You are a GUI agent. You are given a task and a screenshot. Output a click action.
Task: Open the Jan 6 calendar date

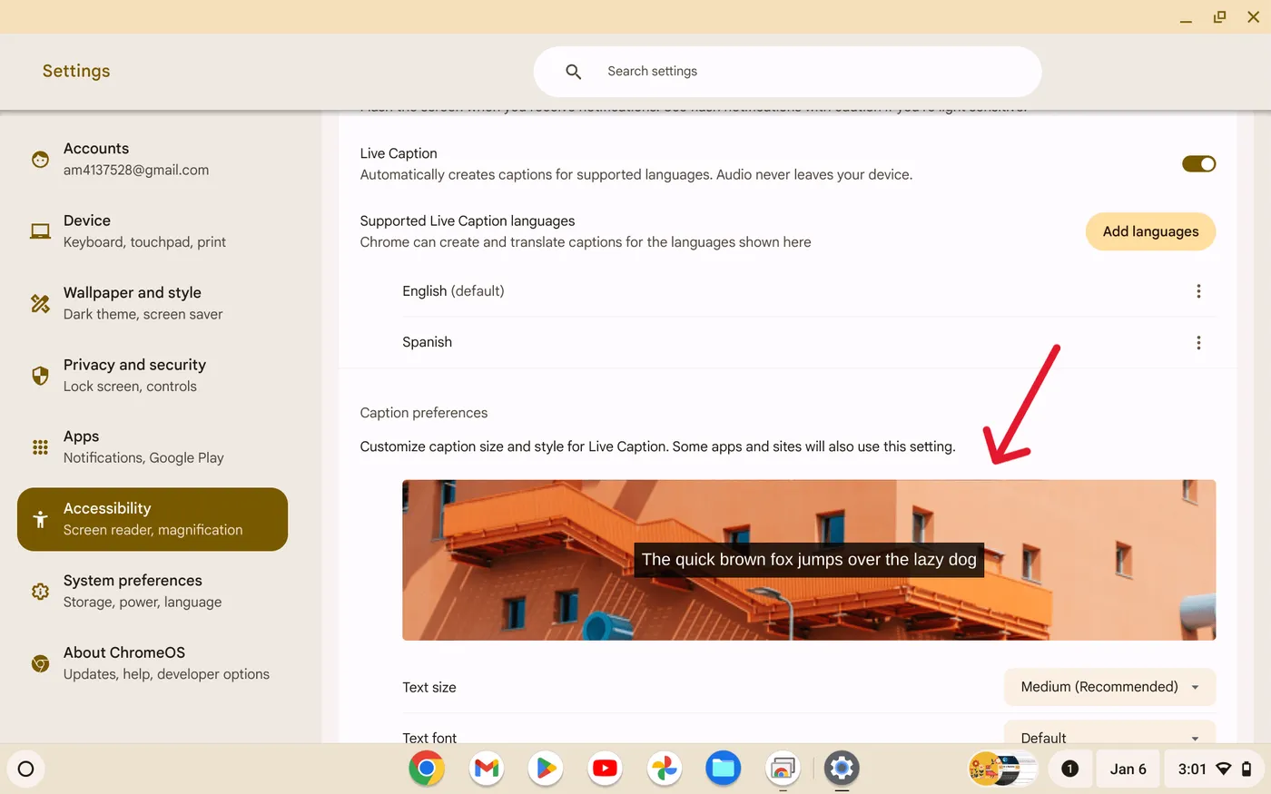point(1128,769)
